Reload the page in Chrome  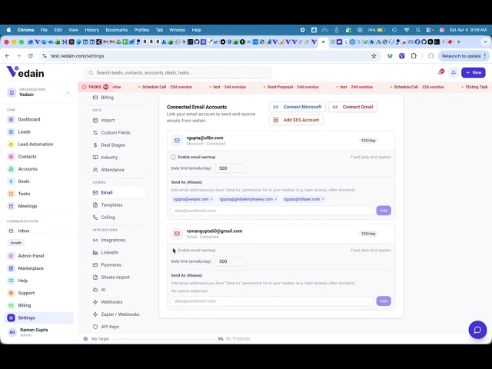[31, 56]
